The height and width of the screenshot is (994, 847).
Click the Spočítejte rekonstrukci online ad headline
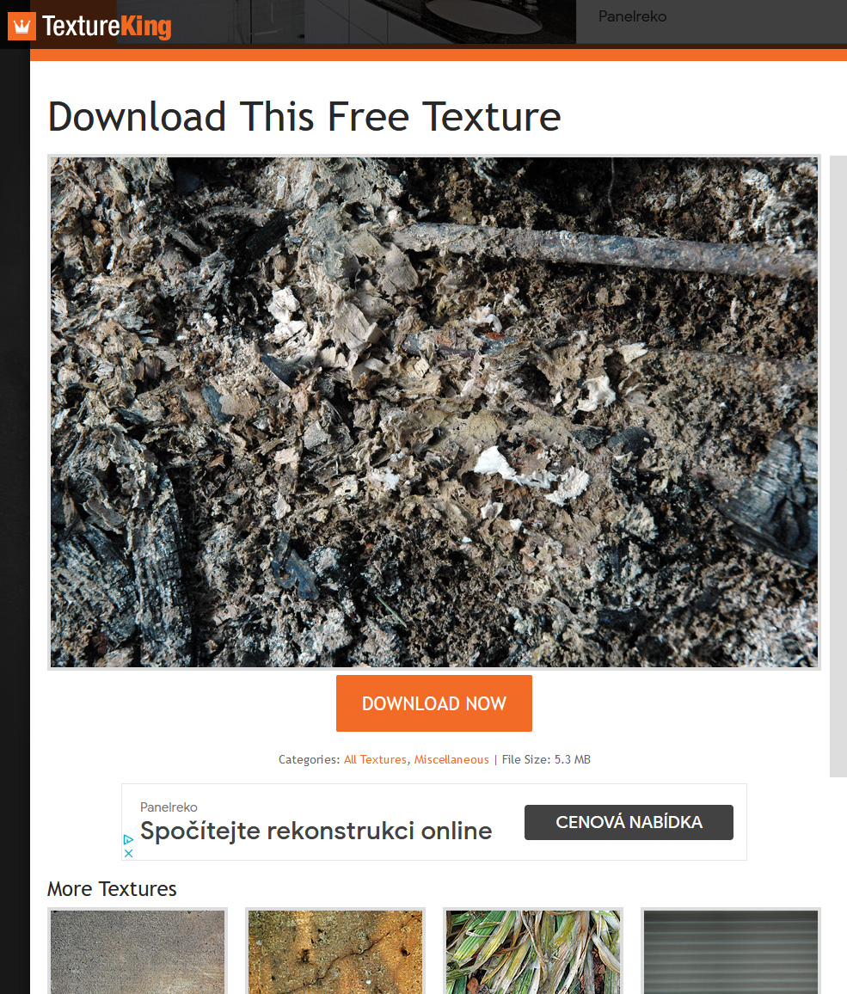pos(316,831)
